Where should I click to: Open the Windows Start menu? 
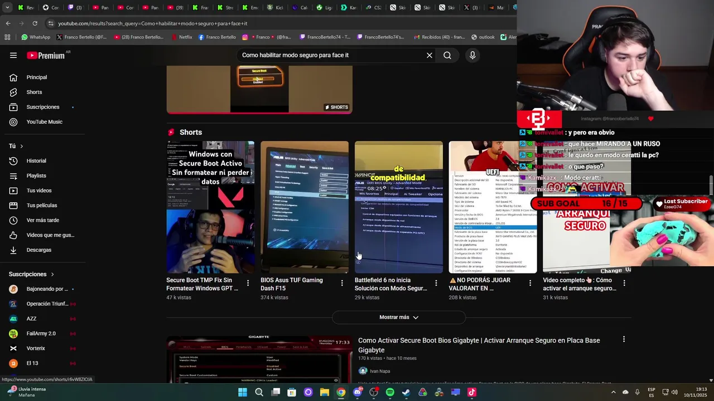(x=243, y=392)
